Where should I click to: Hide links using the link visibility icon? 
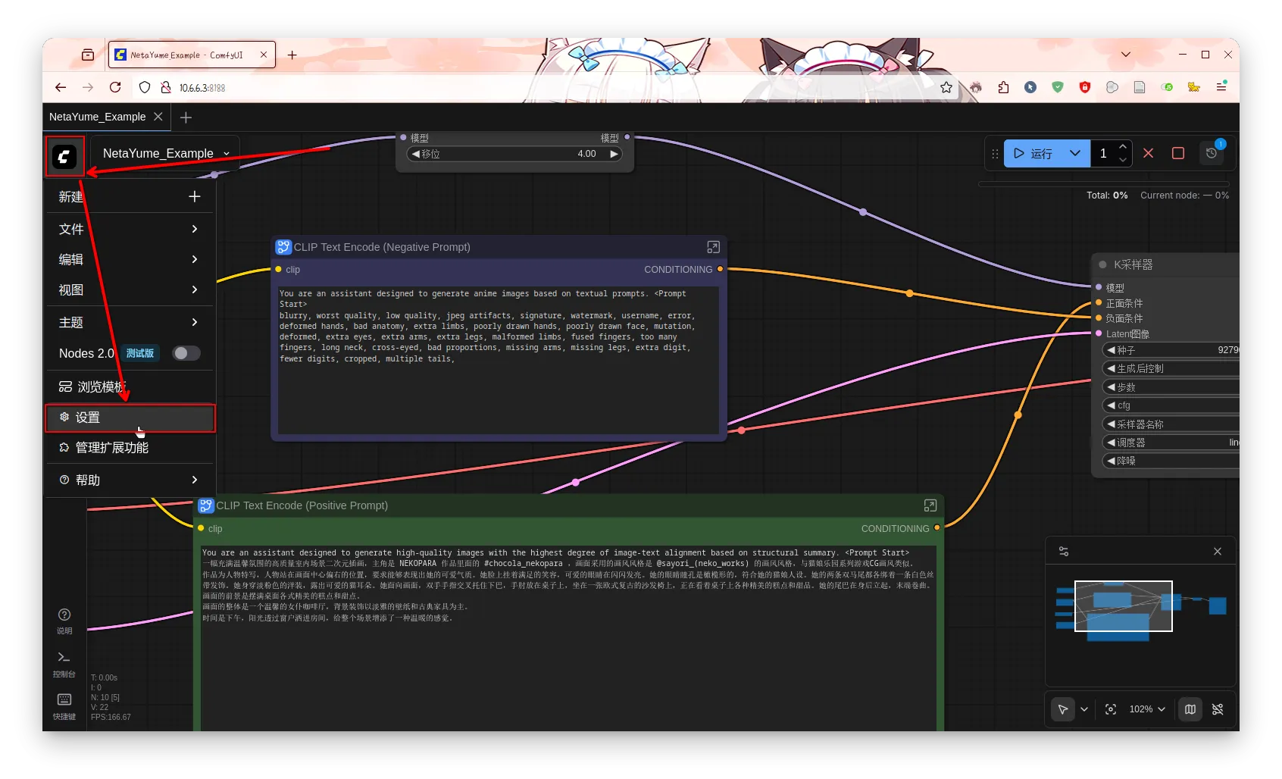[1218, 709]
